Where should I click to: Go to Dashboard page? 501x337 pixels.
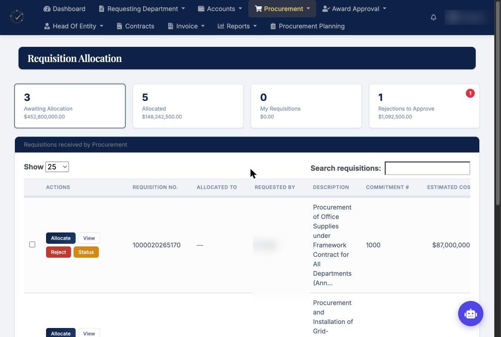coord(65,9)
